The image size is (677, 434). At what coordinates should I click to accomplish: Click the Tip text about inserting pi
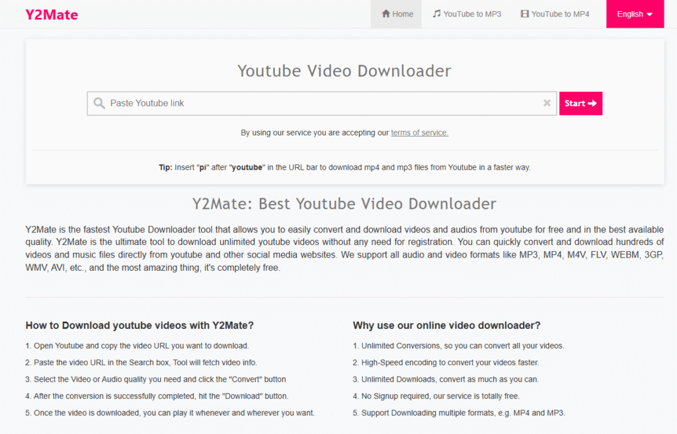pos(344,167)
